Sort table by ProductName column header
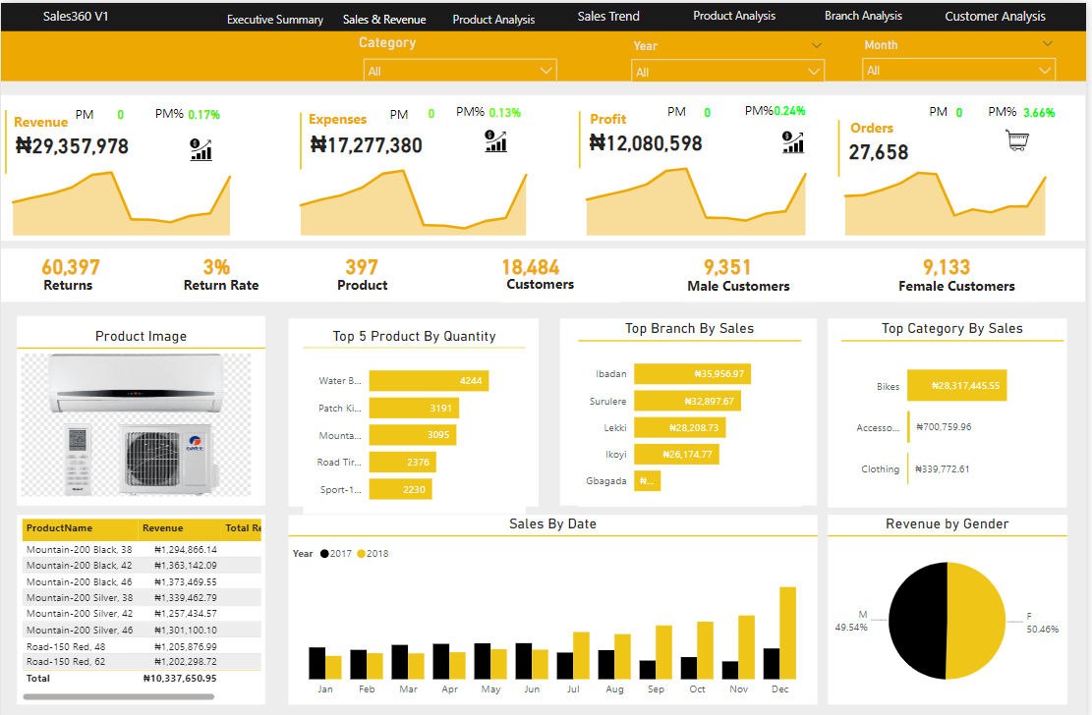The width and height of the screenshot is (1092, 715). point(59,528)
